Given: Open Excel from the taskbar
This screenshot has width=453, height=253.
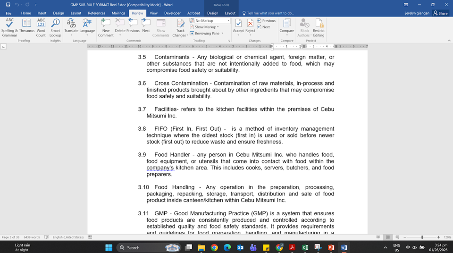Looking at the screenshot, I should [x=305, y=247].
